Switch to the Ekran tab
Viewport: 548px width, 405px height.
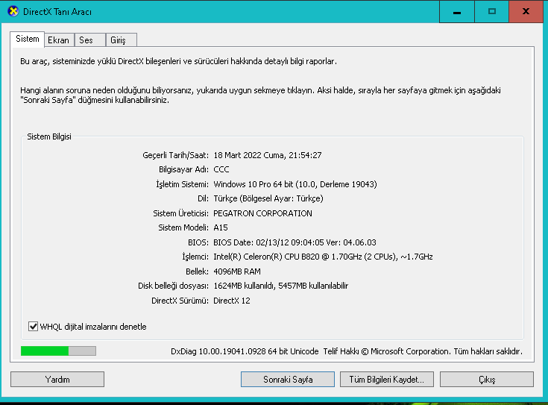[x=59, y=40]
